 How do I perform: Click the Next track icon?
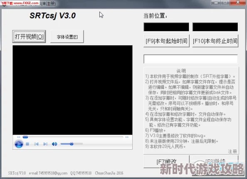point(45,144)
